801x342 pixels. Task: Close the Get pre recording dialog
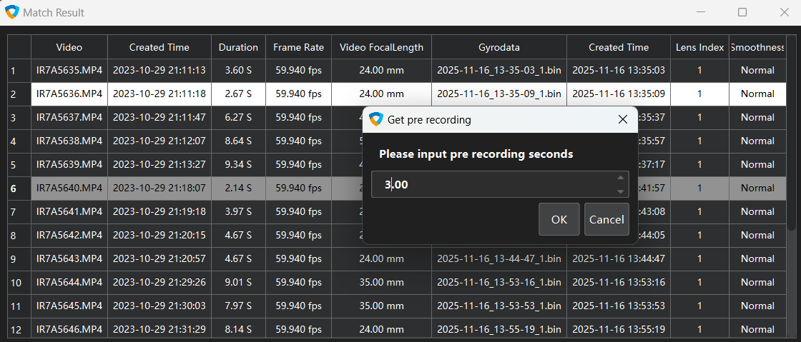pos(622,120)
